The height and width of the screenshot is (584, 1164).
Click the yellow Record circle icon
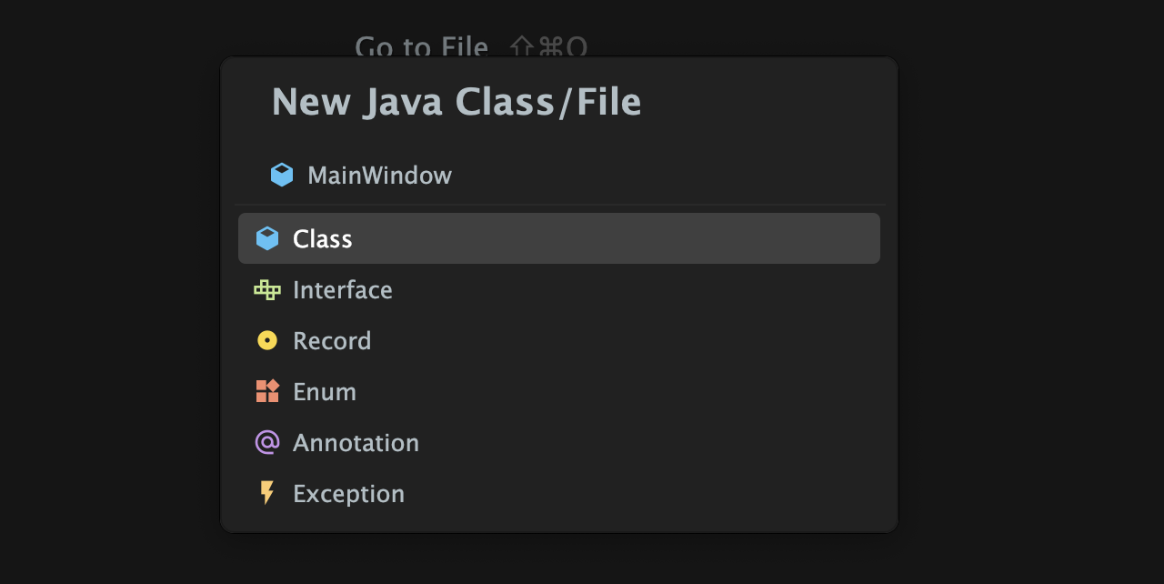pyautogui.click(x=267, y=340)
